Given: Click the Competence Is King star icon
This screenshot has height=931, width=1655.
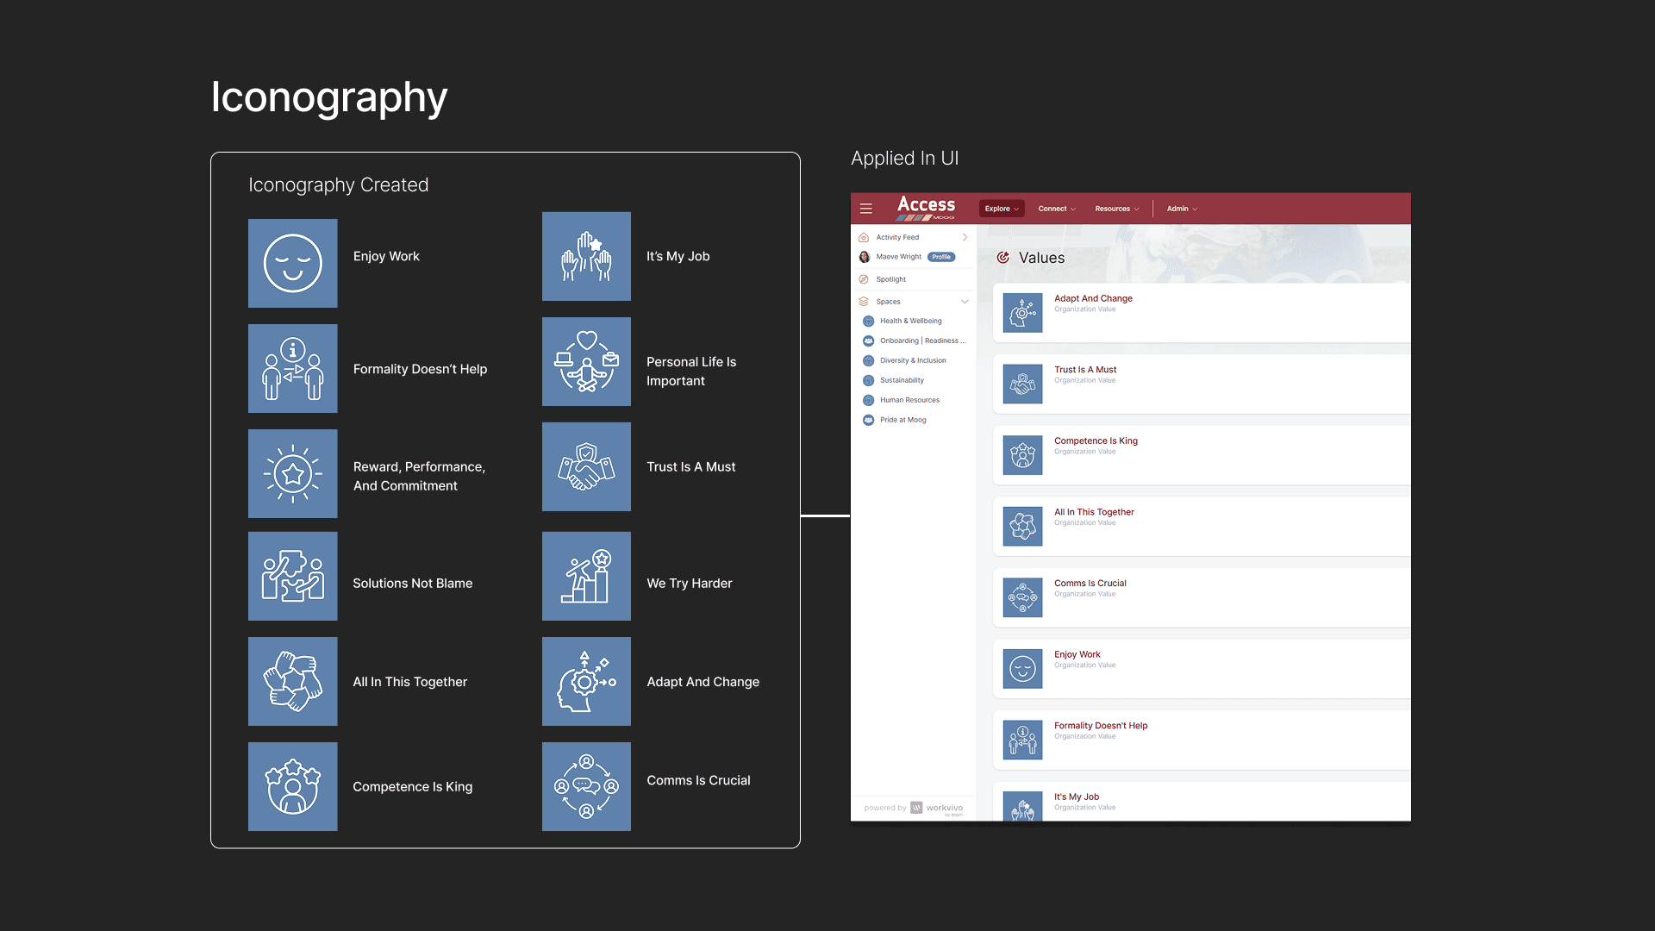Looking at the screenshot, I should (x=292, y=786).
